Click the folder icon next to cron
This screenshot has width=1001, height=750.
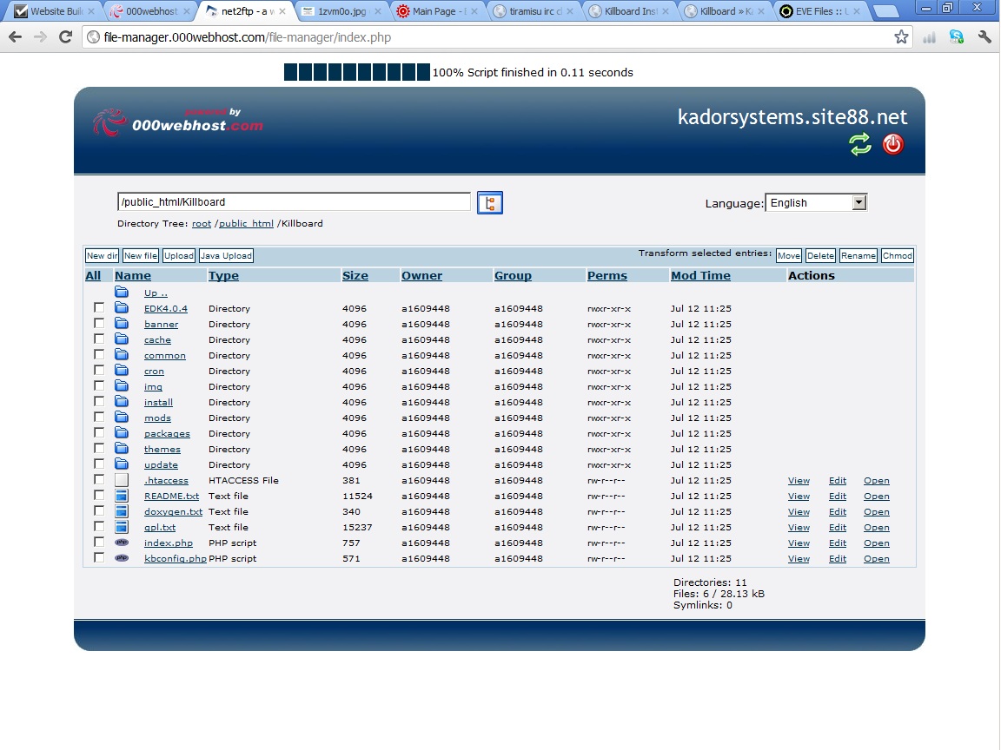tap(122, 371)
